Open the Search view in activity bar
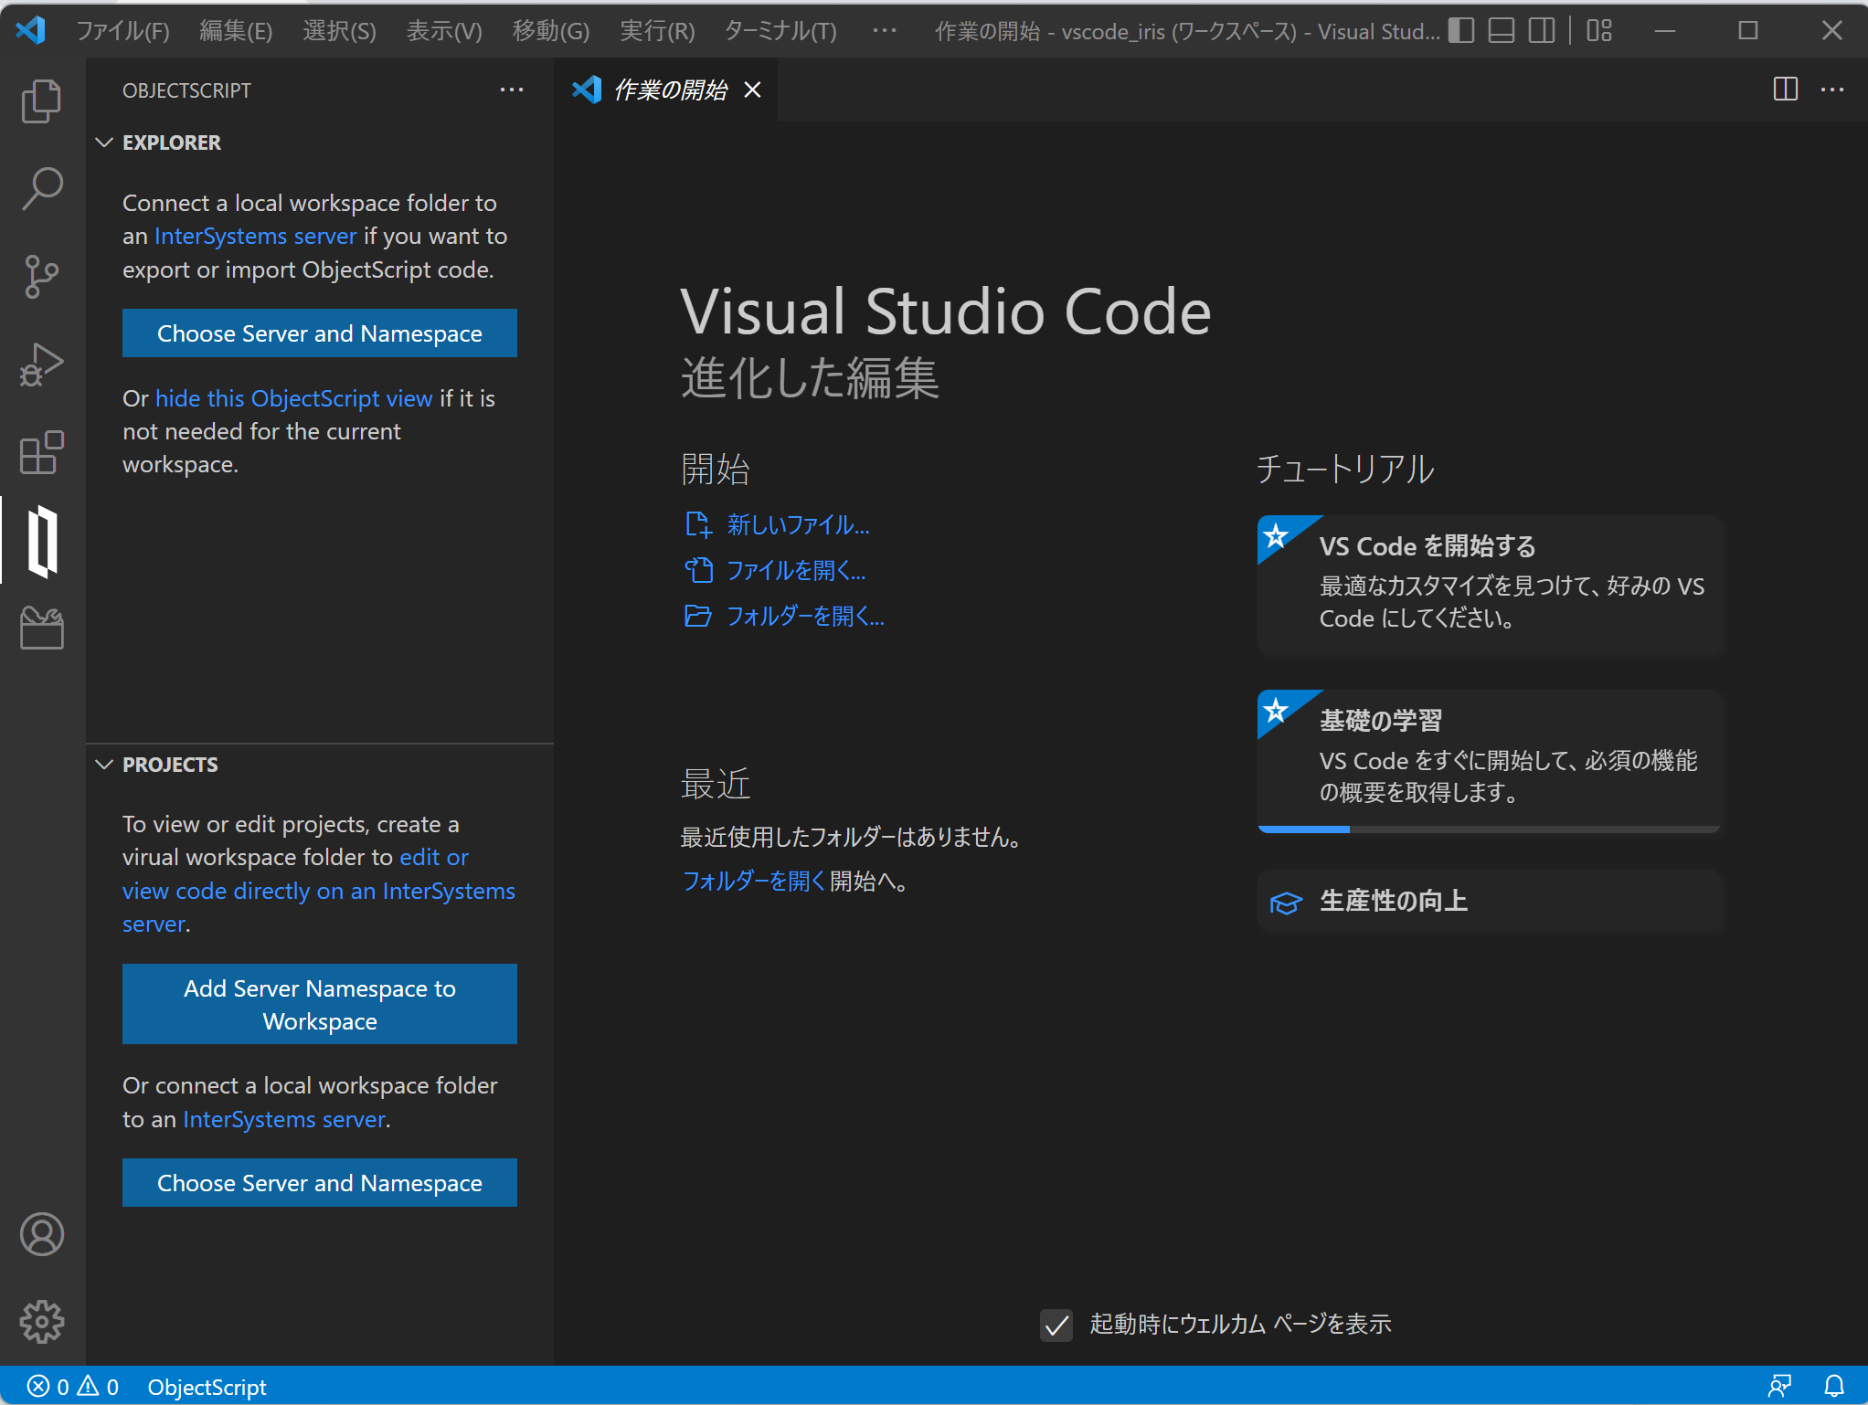This screenshot has width=1868, height=1405. click(42, 188)
